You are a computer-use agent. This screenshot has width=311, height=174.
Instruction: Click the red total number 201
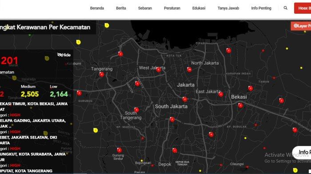coord(9,61)
